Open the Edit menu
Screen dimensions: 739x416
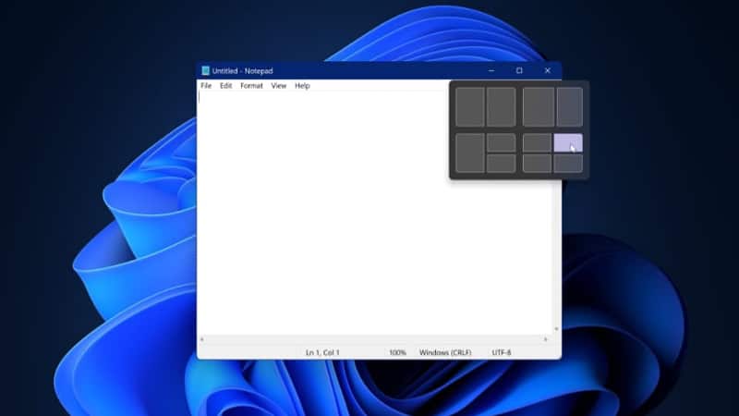pos(225,86)
